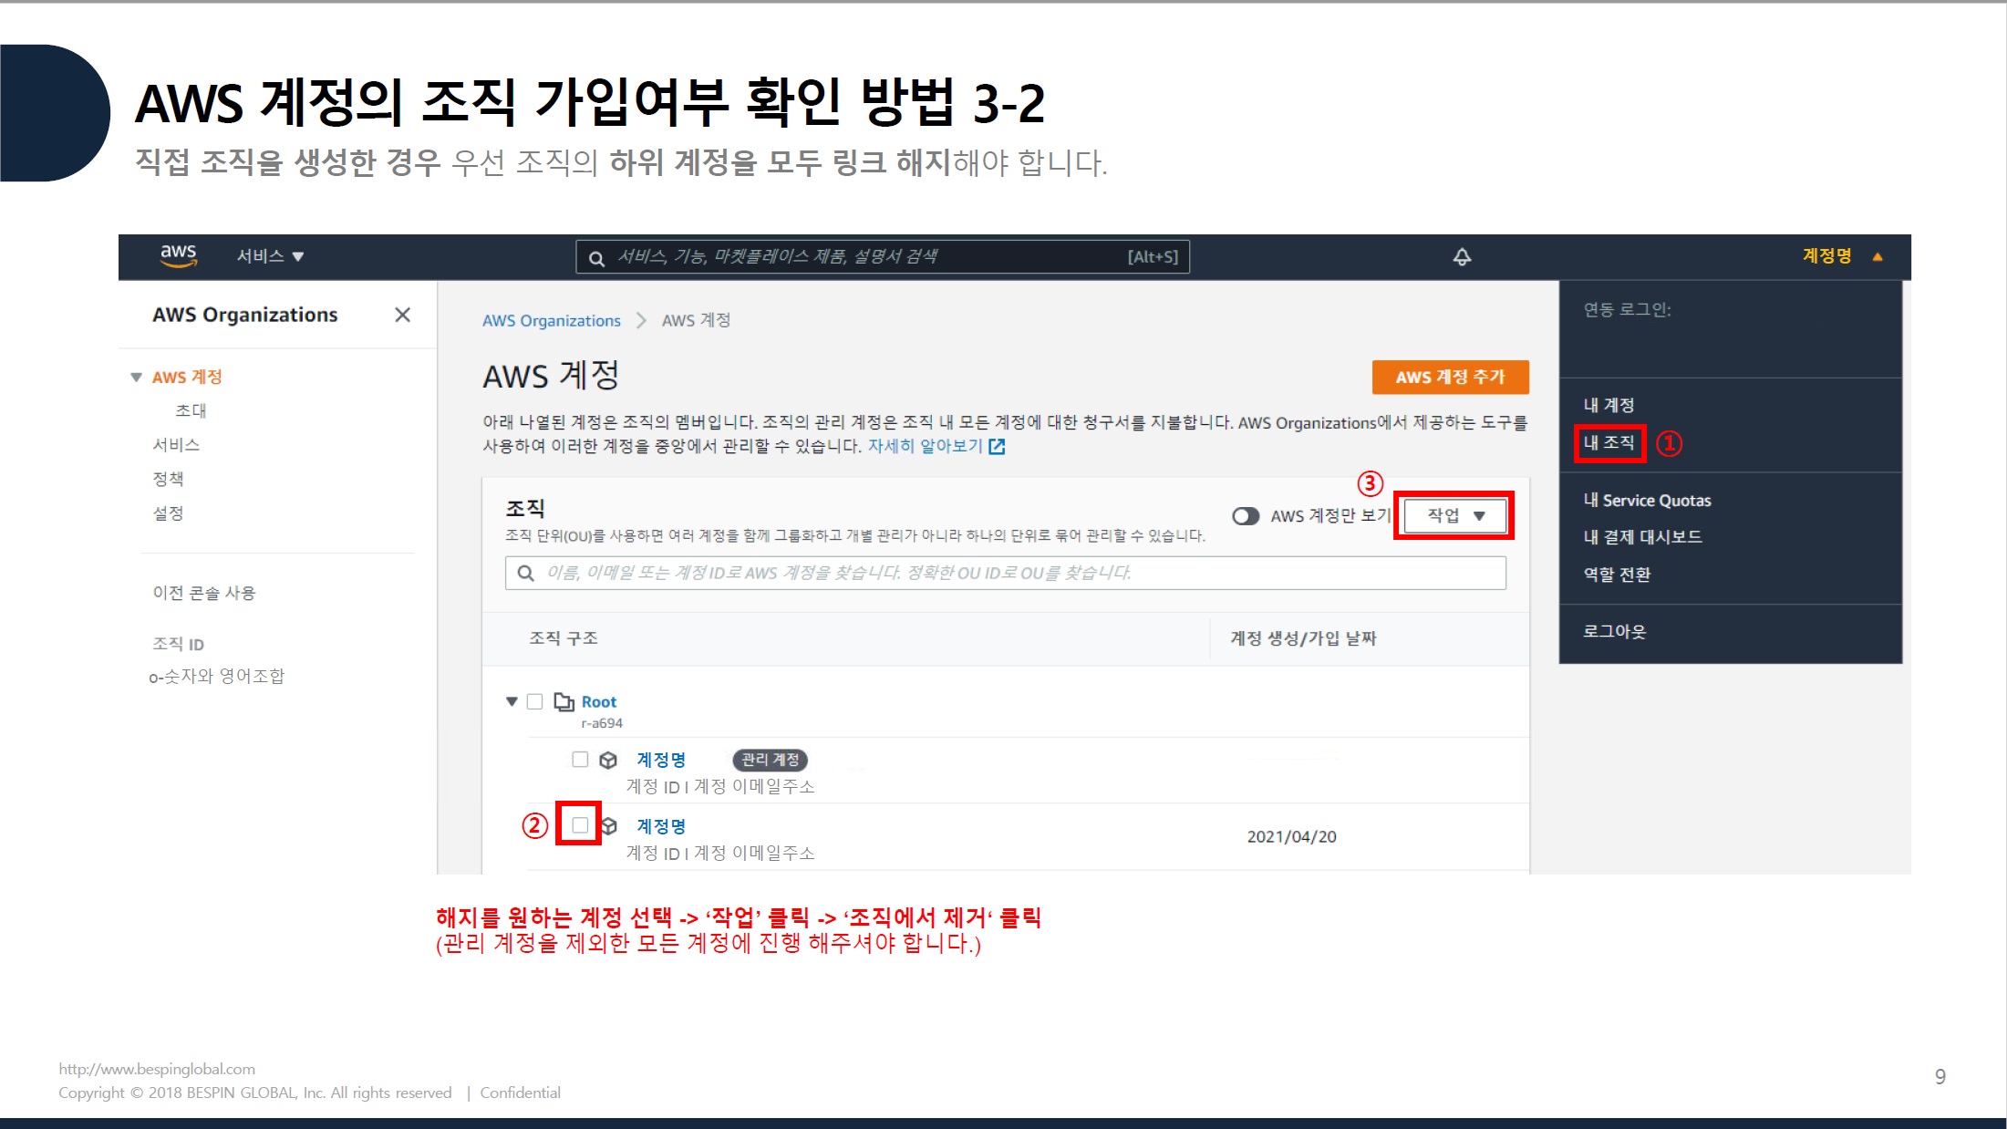
Task: Open 계정명 link beside 관리 계정 badge
Action: (x=661, y=760)
